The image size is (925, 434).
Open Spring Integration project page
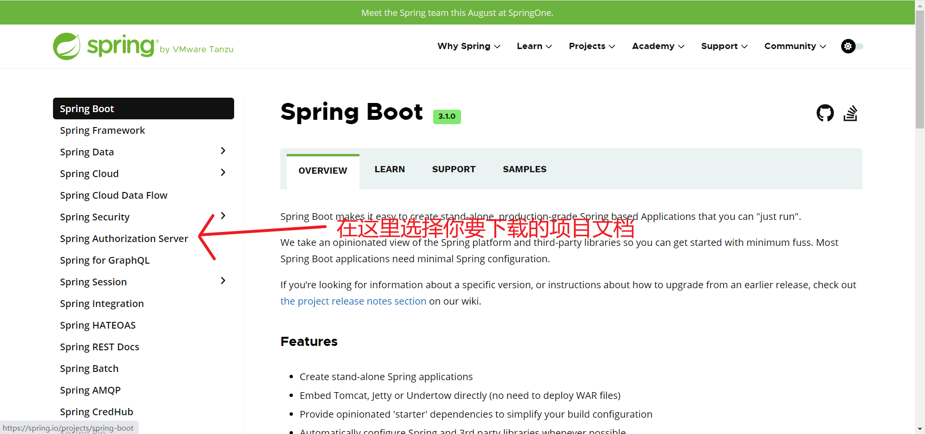point(102,304)
